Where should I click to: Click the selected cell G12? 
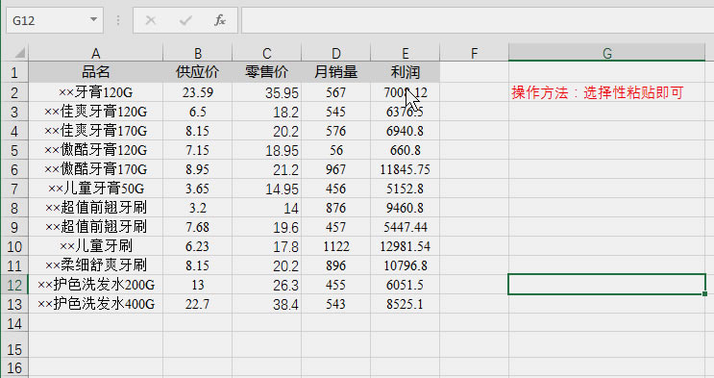tap(607, 285)
